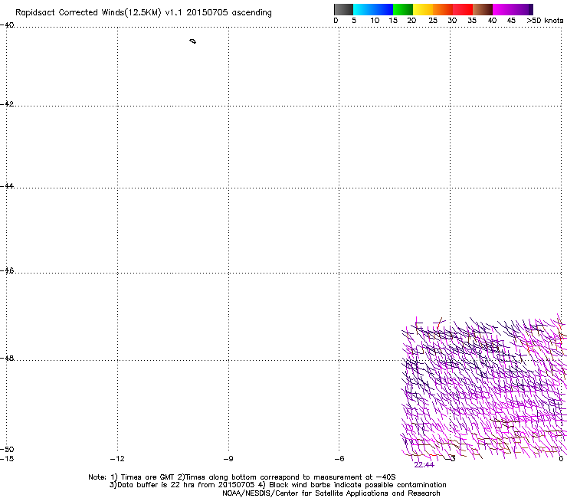Screen dimensions: 567x498
Task: Click the '22:44' swath time label
Action: point(424,465)
